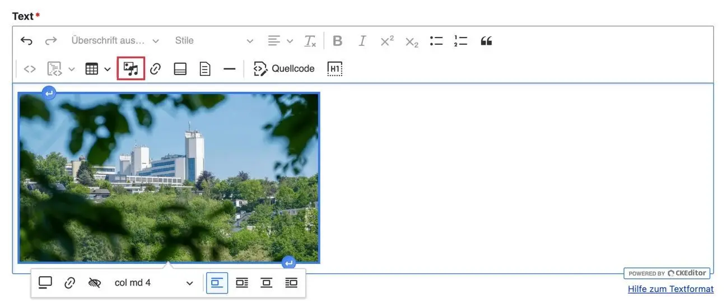Click the undo arrow icon
Screen dimensions: 726x307
click(26, 41)
